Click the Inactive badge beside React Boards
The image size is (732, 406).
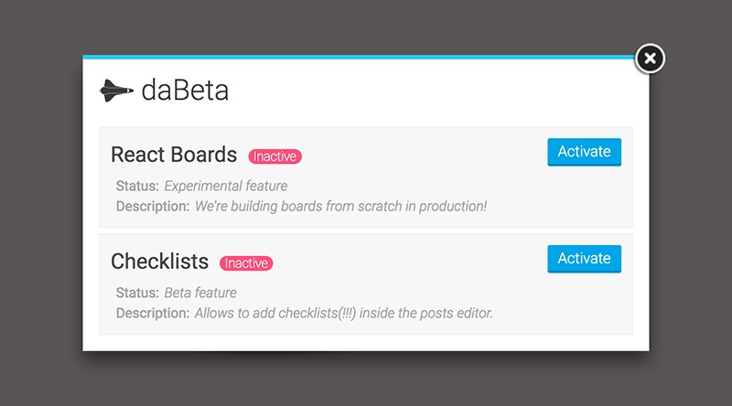[274, 156]
